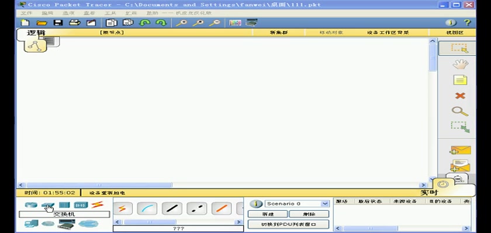This screenshot has width=491, height=233.
Task: Add a simple PDU envelope
Action: [x=460, y=151]
